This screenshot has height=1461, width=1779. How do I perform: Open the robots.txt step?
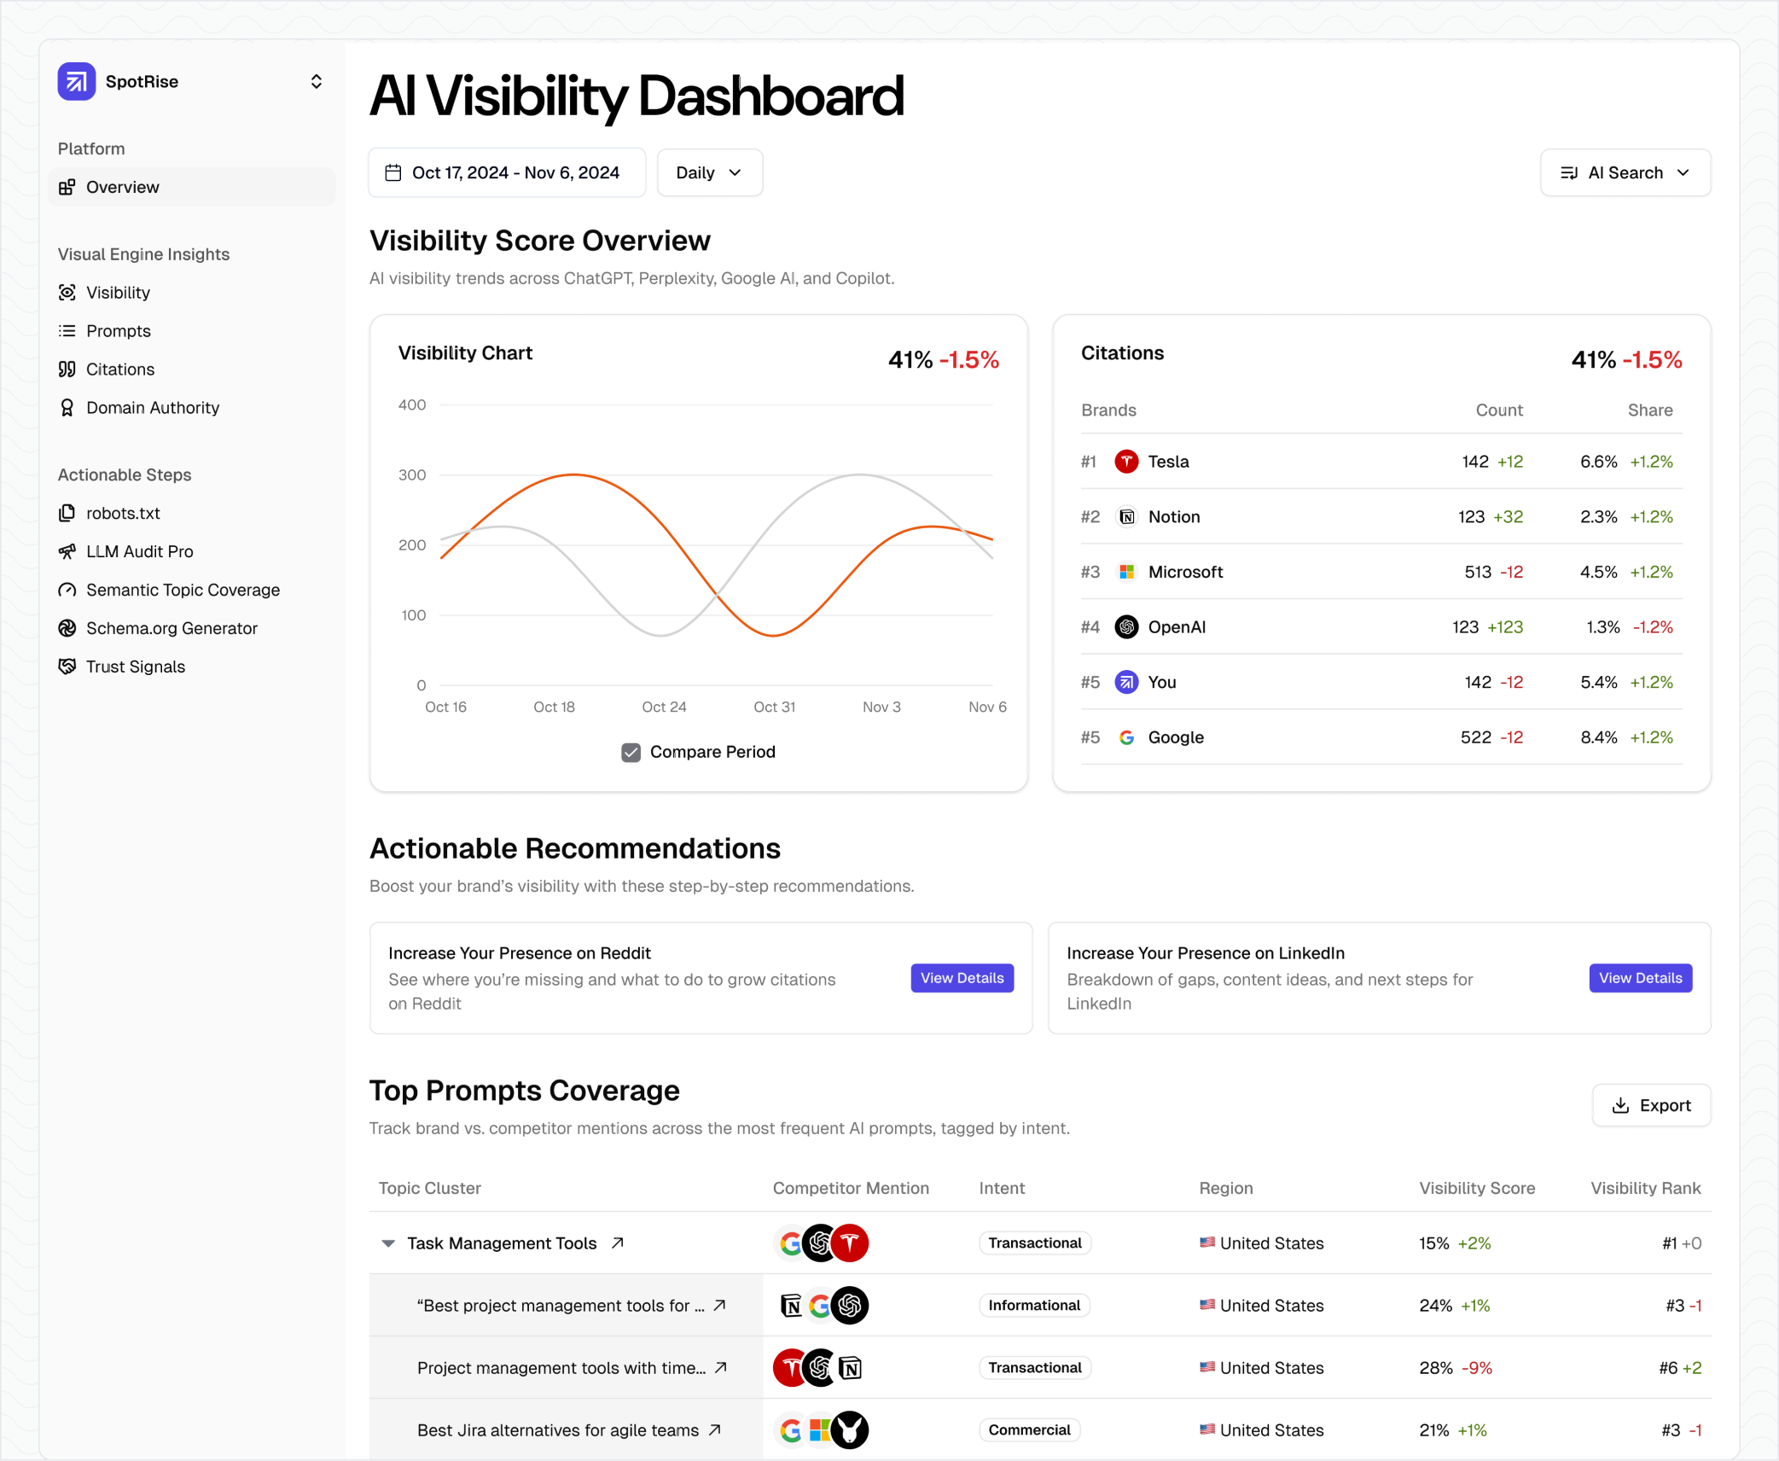click(123, 513)
